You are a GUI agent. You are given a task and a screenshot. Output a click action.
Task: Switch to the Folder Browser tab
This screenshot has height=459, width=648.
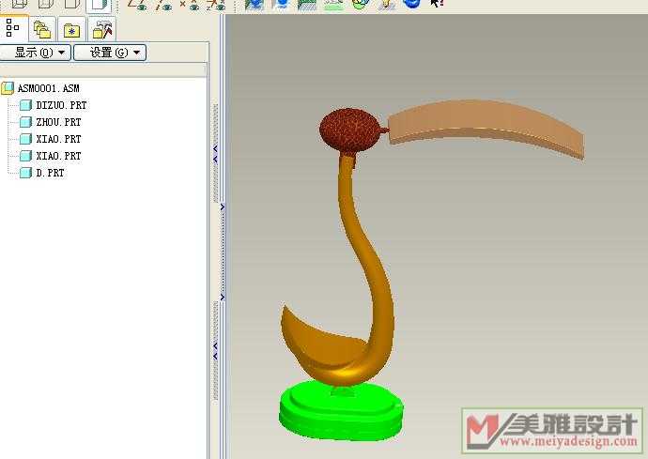pyautogui.click(x=42, y=28)
